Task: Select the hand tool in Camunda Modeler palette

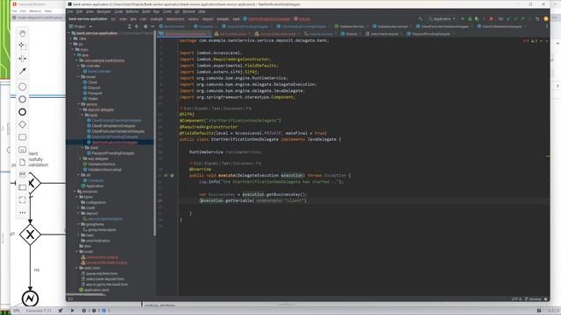Action: pos(22,33)
